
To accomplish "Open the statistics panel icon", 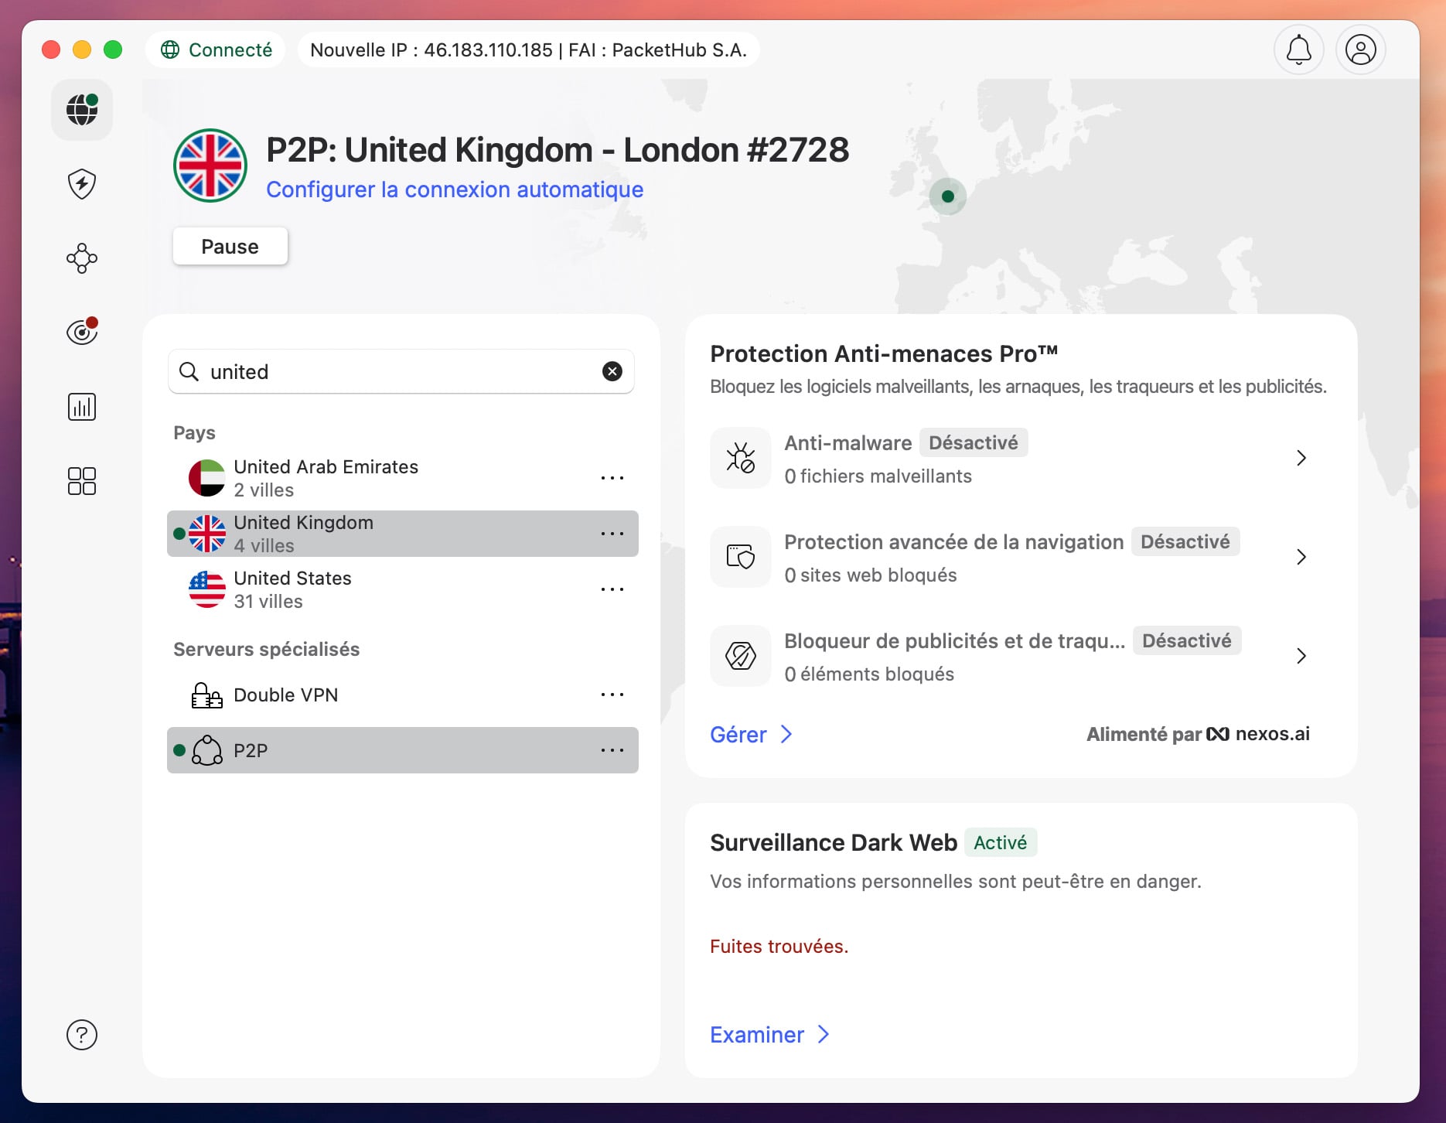I will pos(81,406).
